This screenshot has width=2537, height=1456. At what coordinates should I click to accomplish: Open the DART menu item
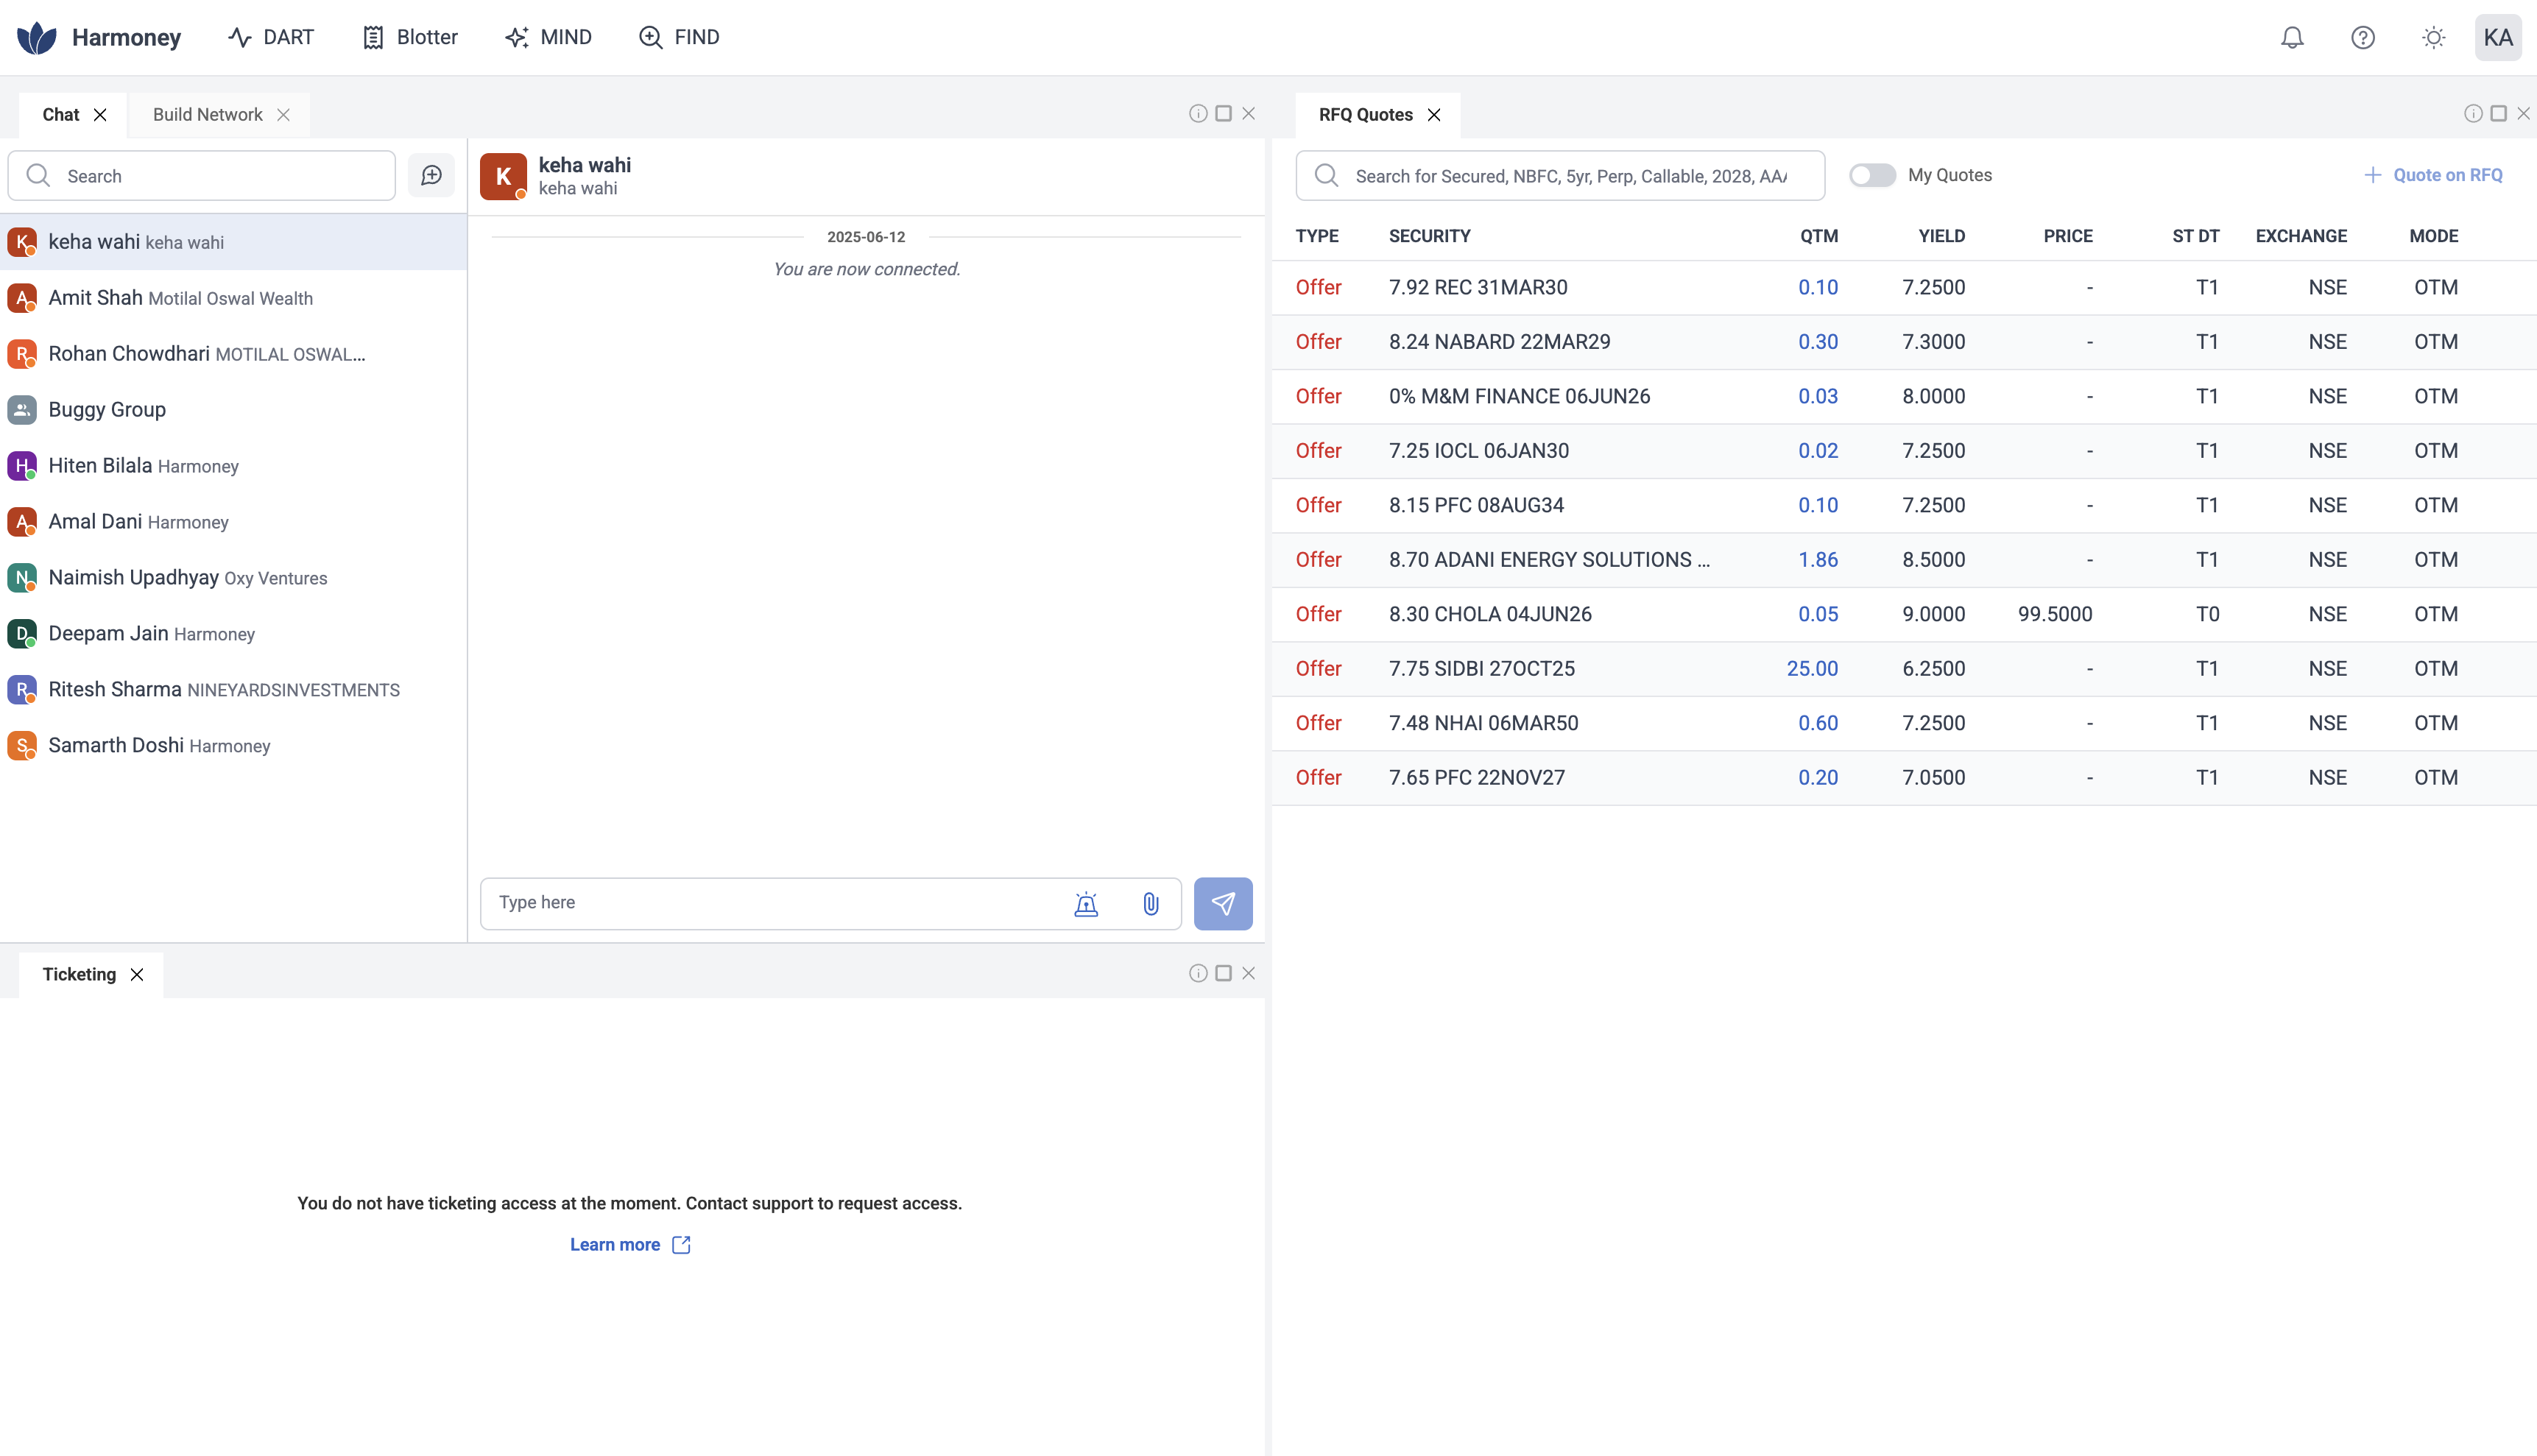pos(271,38)
